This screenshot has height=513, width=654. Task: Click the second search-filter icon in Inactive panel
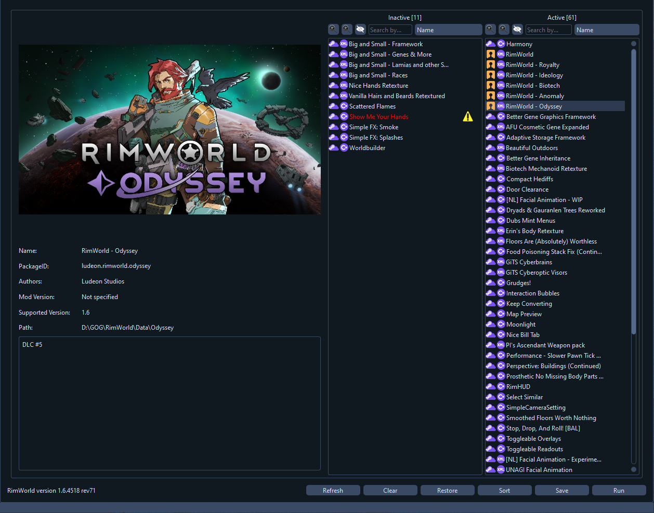point(347,30)
